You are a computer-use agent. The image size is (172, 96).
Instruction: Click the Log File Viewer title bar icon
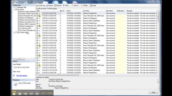[13, 2]
